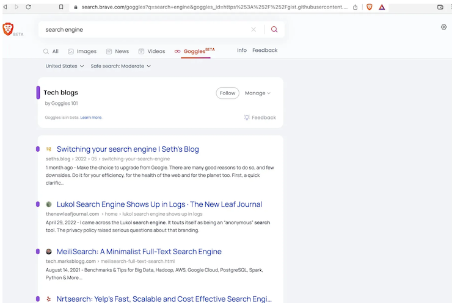Screen dimensions: 452x303
Task: Click the New Leaf Journal result favicon
Action: (49, 204)
